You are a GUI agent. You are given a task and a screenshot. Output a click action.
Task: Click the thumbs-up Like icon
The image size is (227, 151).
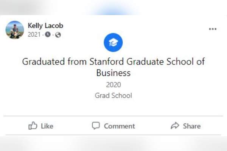pos(33,126)
